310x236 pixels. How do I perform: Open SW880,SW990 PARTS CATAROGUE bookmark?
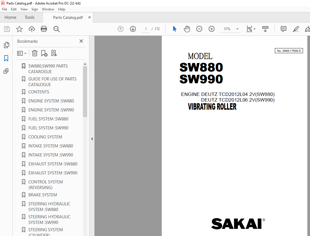click(x=48, y=69)
